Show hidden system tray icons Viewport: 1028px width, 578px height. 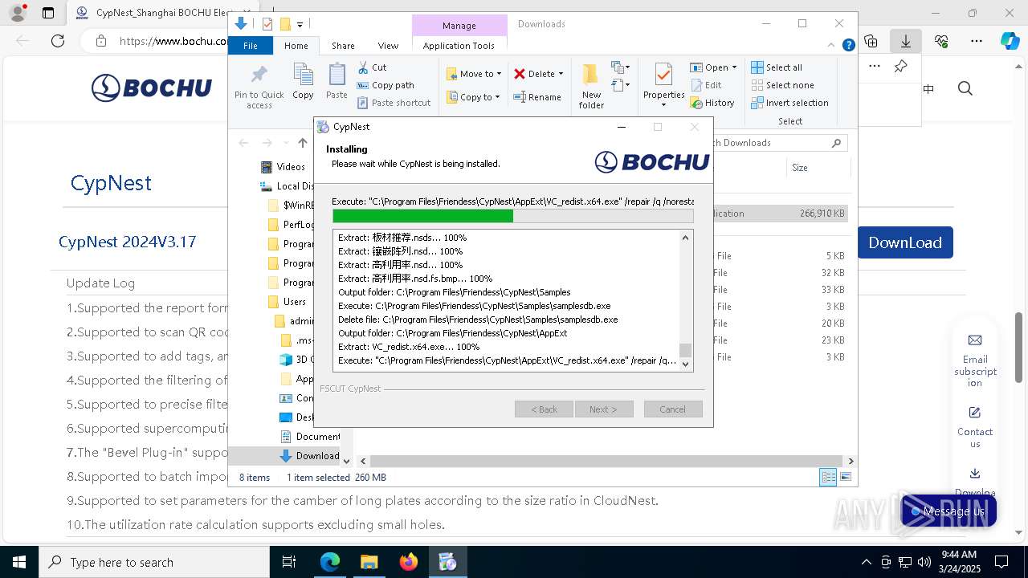point(866,562)
